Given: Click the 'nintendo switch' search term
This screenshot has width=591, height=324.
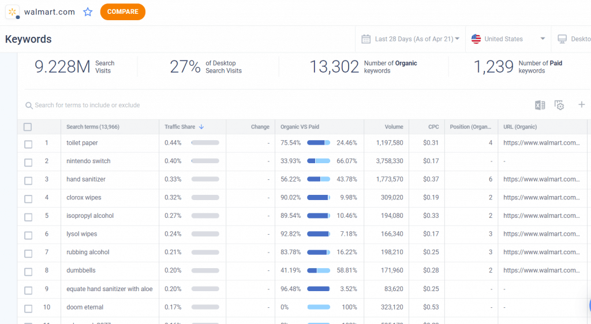Looking at the screenshot, I should coord(88,161).
